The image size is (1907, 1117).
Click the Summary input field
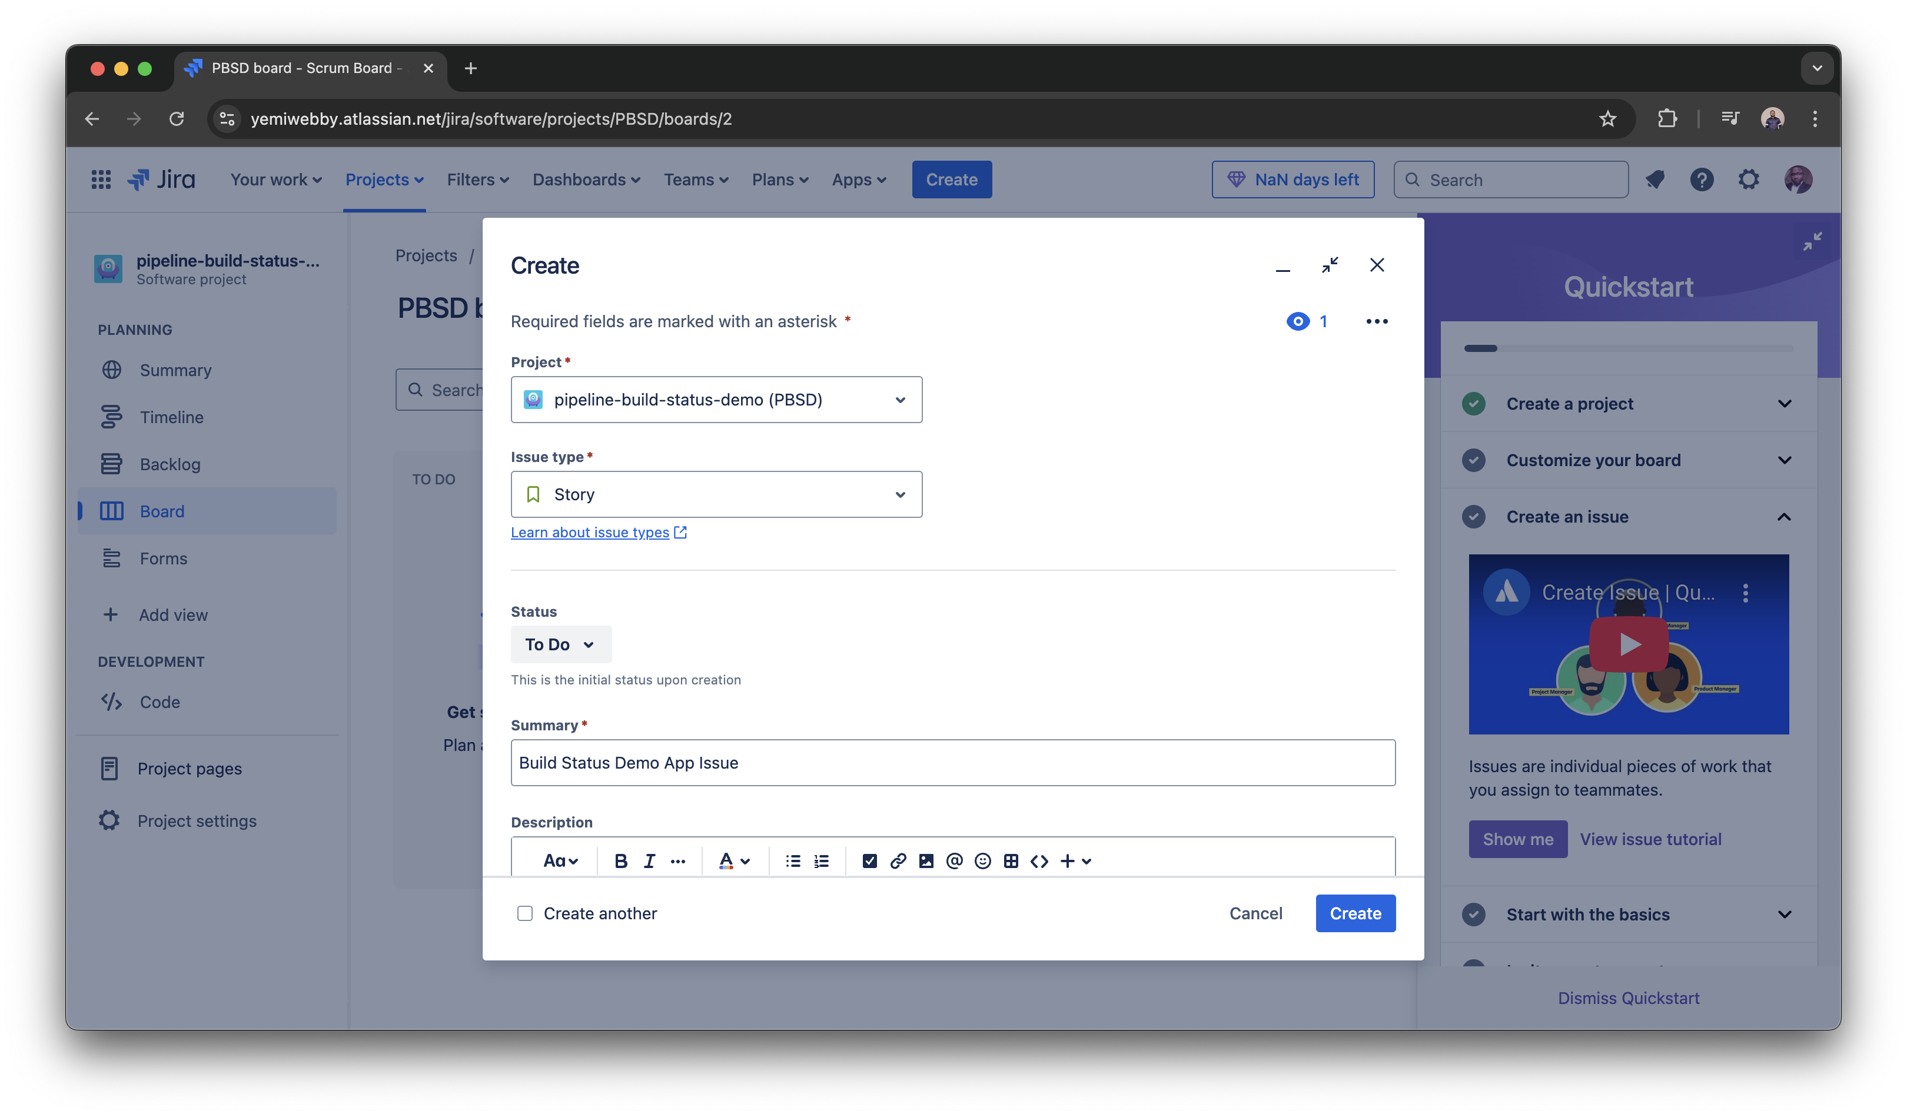pos(953,763)
